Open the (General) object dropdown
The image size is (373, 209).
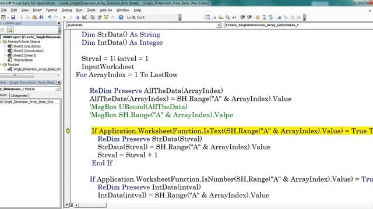coord(219,25)
